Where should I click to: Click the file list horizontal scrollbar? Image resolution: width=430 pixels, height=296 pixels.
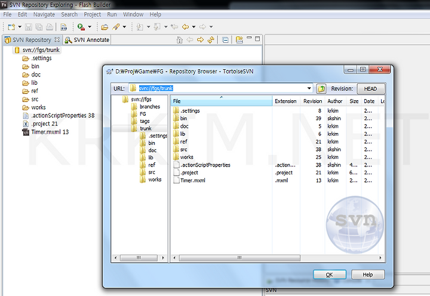click(x=239, y=258)
